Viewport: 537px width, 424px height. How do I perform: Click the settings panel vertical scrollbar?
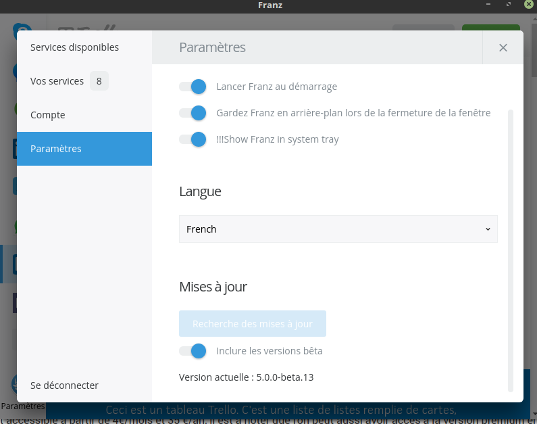click(511, 250)
